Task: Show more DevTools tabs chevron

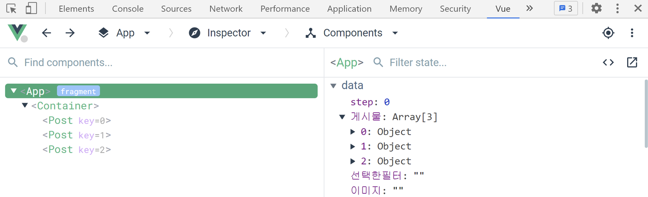Action: 530,8
